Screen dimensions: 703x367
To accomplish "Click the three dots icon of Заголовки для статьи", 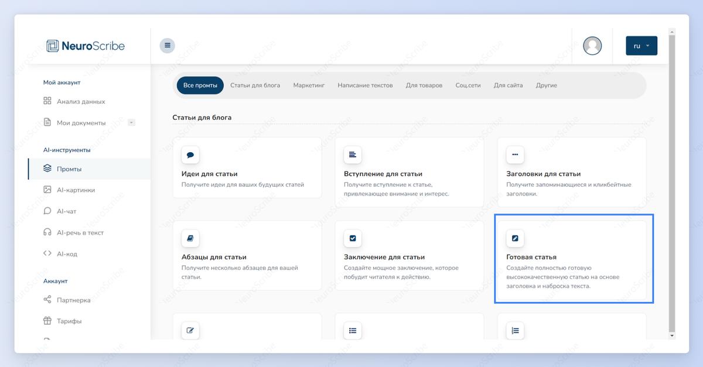I will (x=515, y=155).
